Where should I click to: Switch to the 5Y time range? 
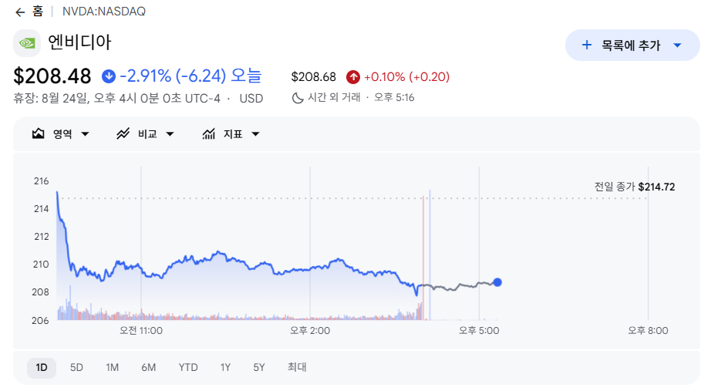point(259,367)
